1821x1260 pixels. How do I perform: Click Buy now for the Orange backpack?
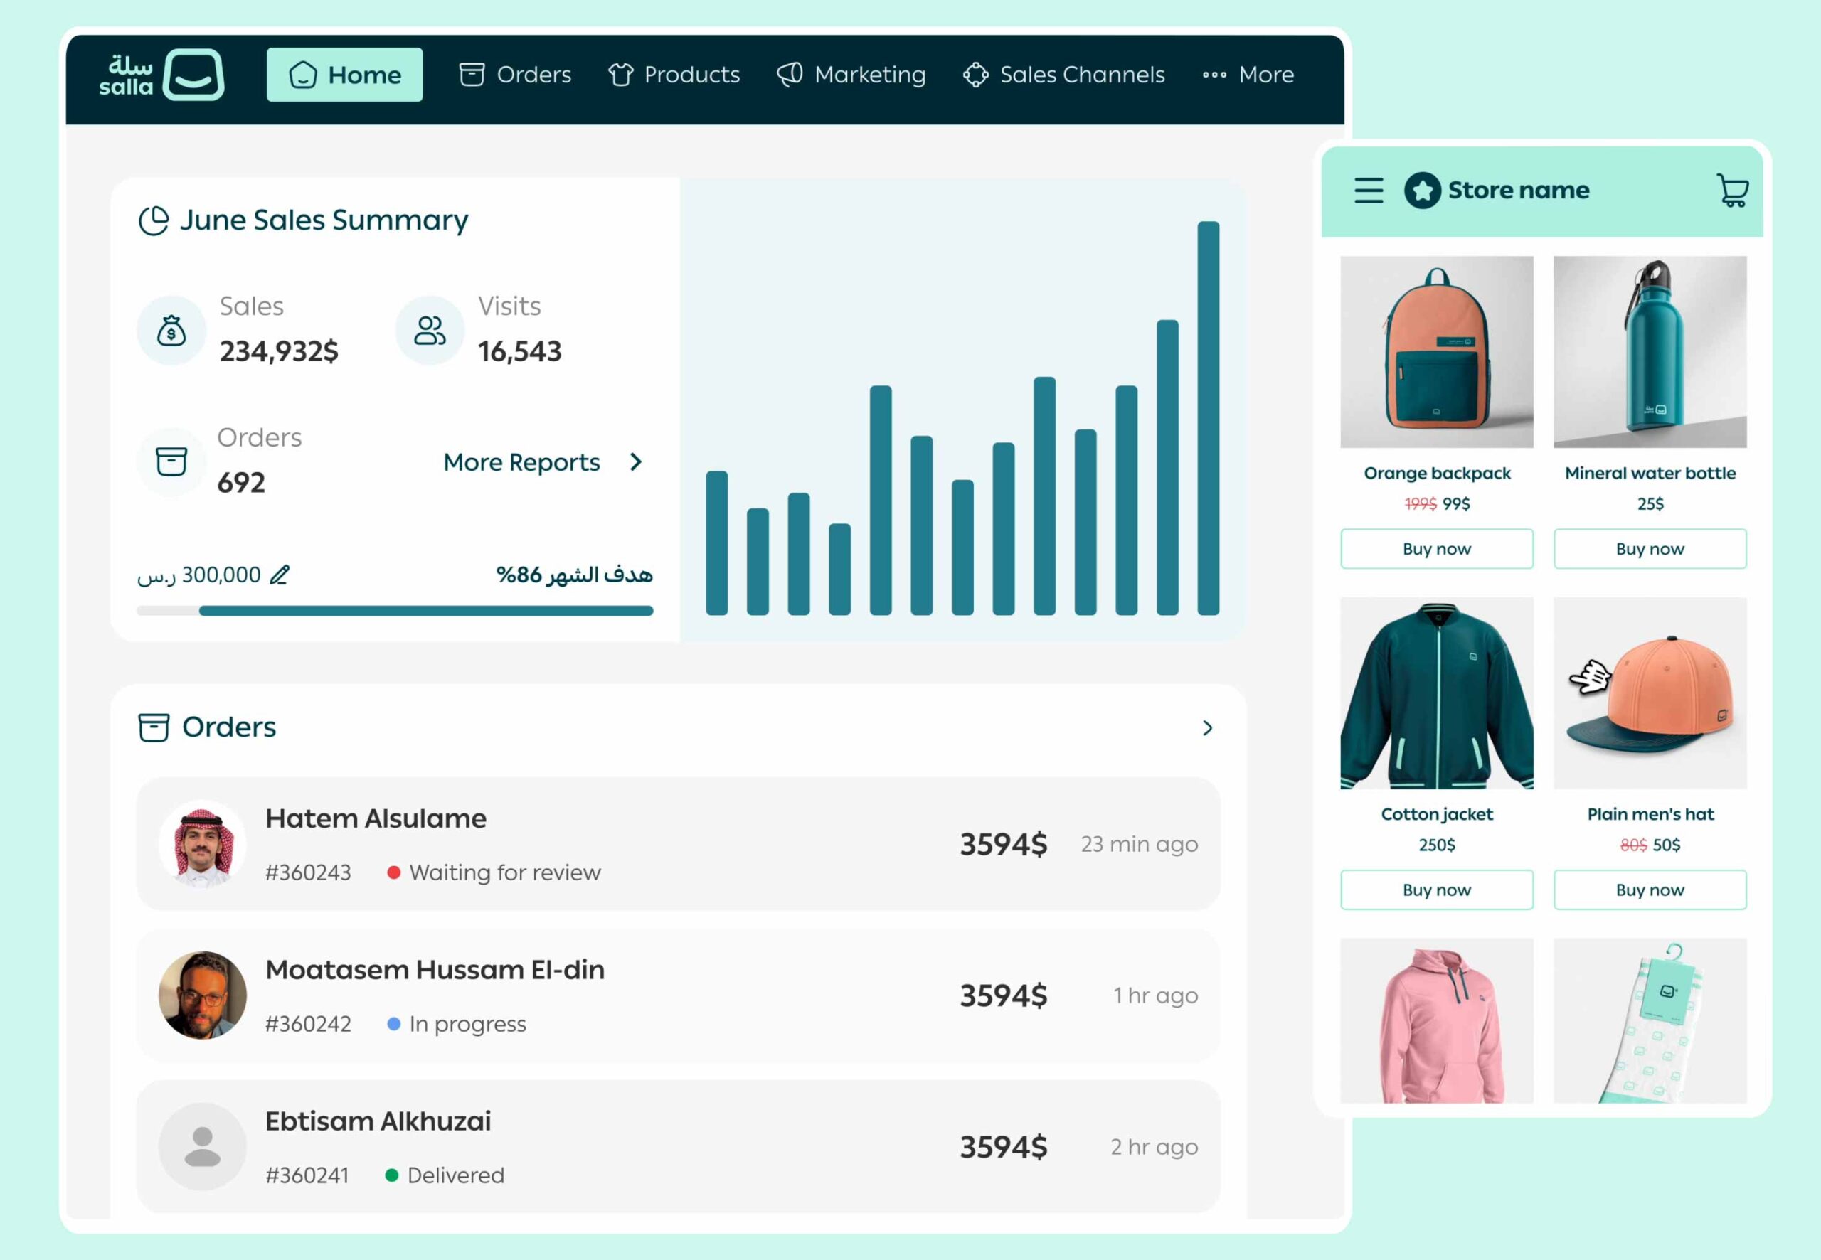click(1436, 548)
